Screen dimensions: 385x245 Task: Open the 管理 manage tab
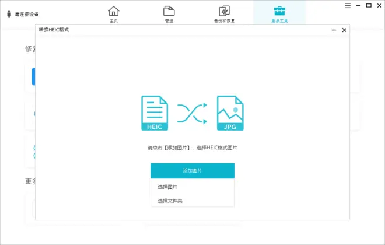pos(169,14)
